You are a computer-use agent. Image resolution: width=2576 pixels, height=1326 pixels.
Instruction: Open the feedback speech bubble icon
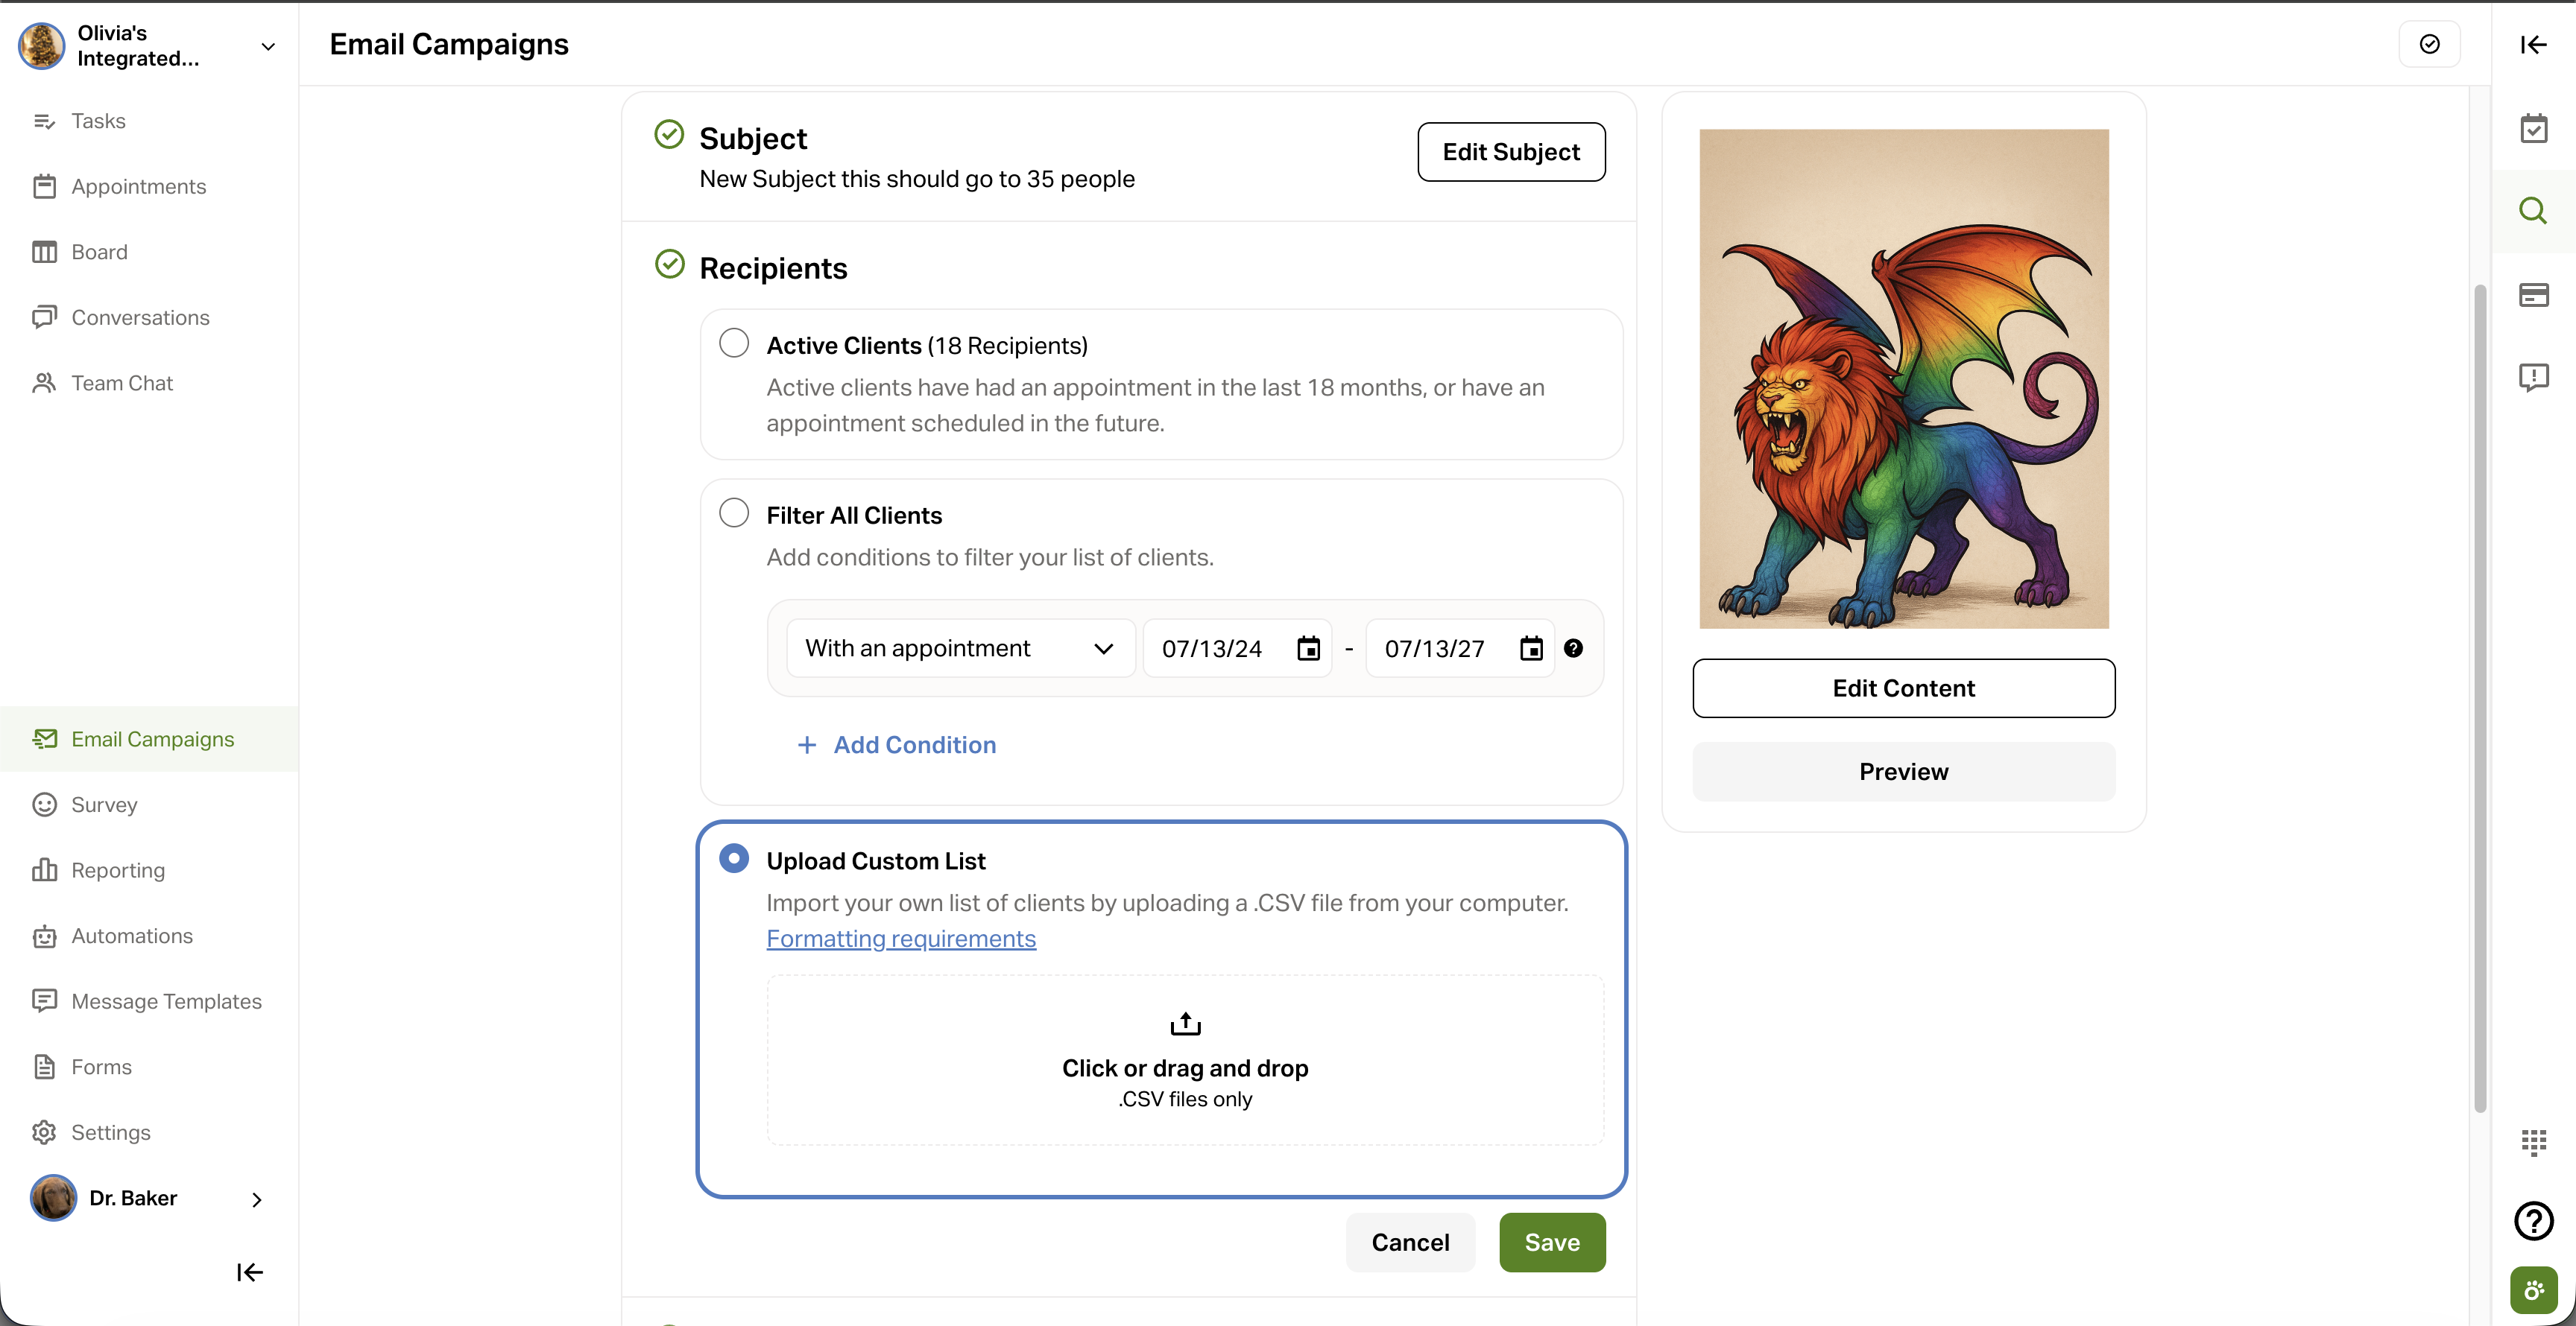2533,377
